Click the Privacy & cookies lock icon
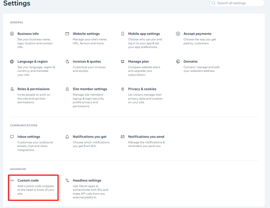The width and height of the screenshot is (270, 208). [x=123, y=89]
